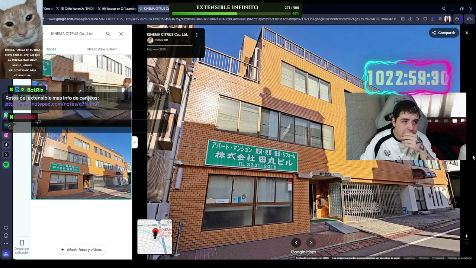Click the play icon in address bar
Screen dimensions: 476x268
(x=418, y=19)
